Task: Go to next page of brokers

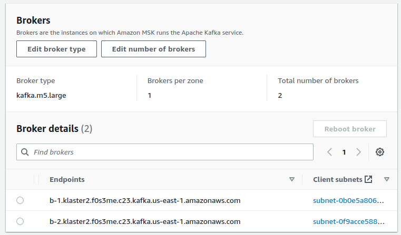Action: pyautogui.click(x=359, y=152)
